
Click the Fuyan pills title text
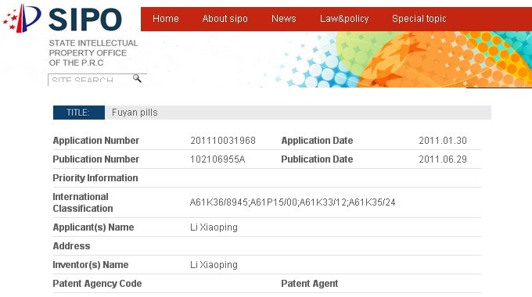[135, 113]
